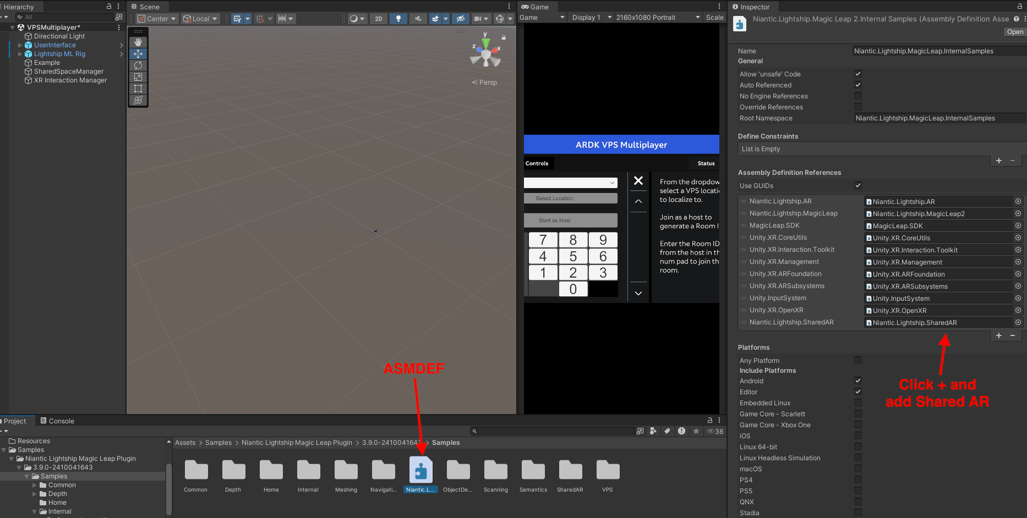Toggle scene effects icon
The image size is (1027, 518).
(x=435, y=19)
